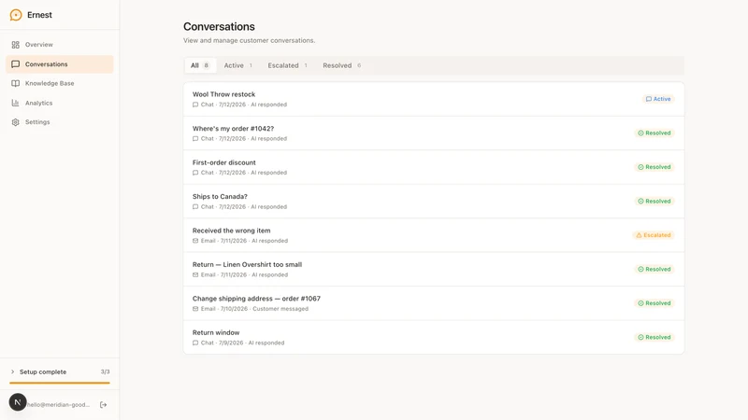Image resolution: width=748 pixels, height=420 pixels.
Task: Click the Conversations page heading
Action: [219, 27]
